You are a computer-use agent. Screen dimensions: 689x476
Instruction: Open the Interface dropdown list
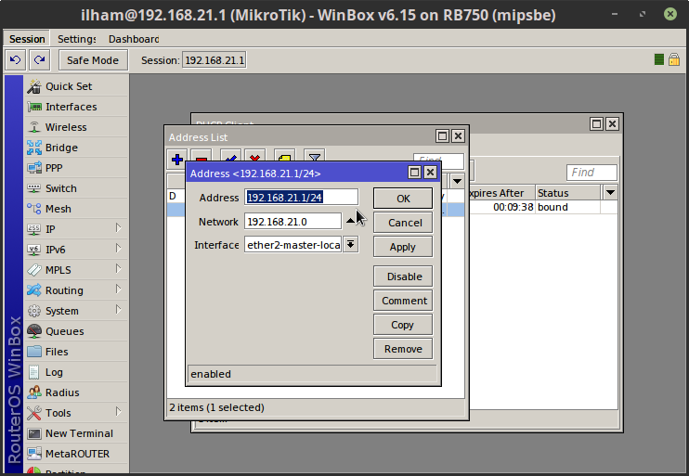tap(350, 245)
